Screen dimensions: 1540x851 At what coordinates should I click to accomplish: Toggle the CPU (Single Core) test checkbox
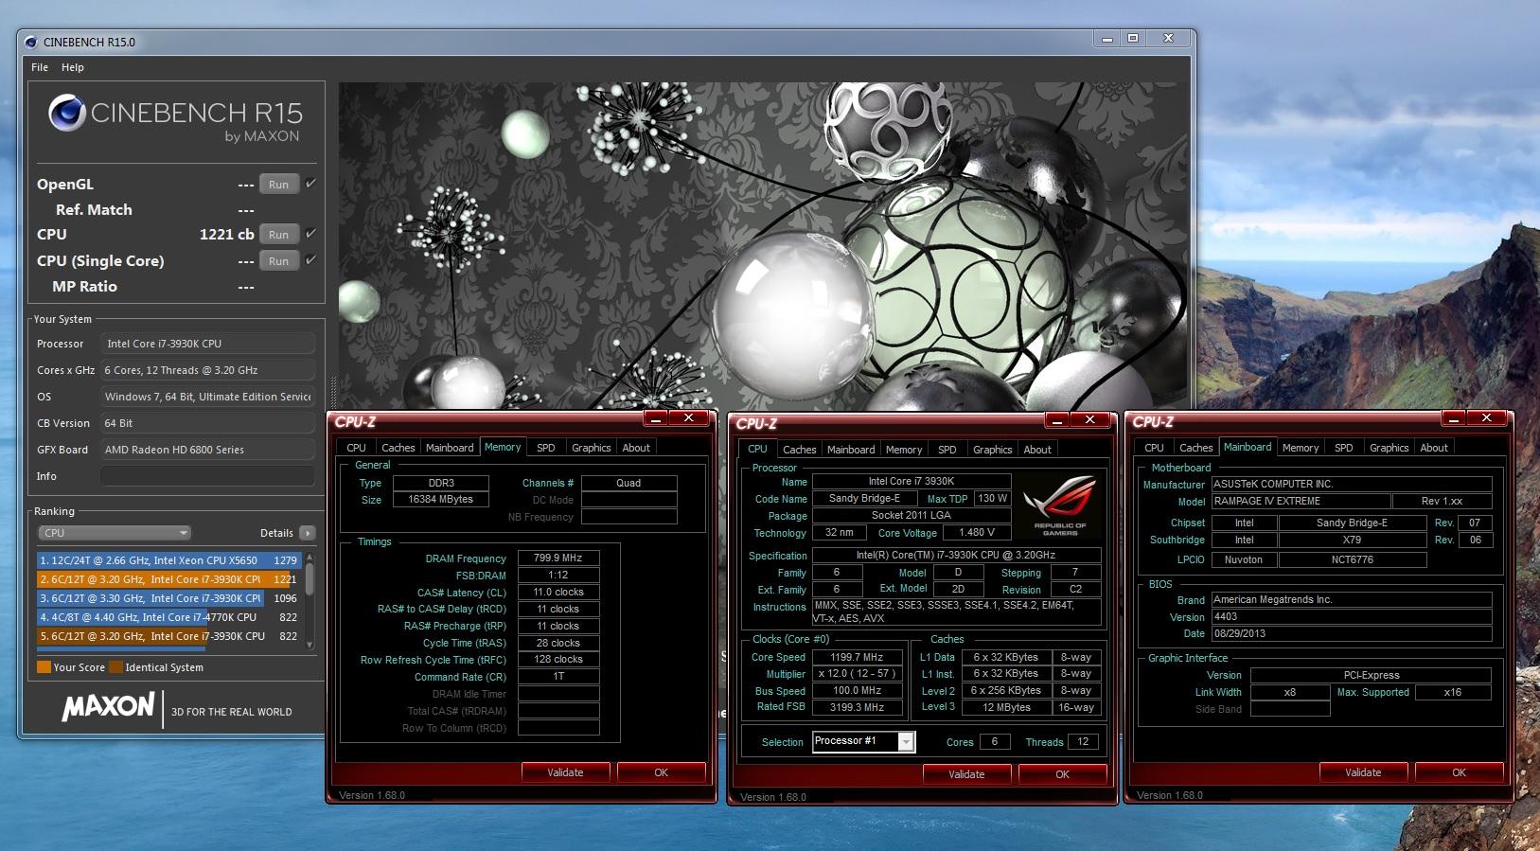pyautogui.click(x=310, y=260)
